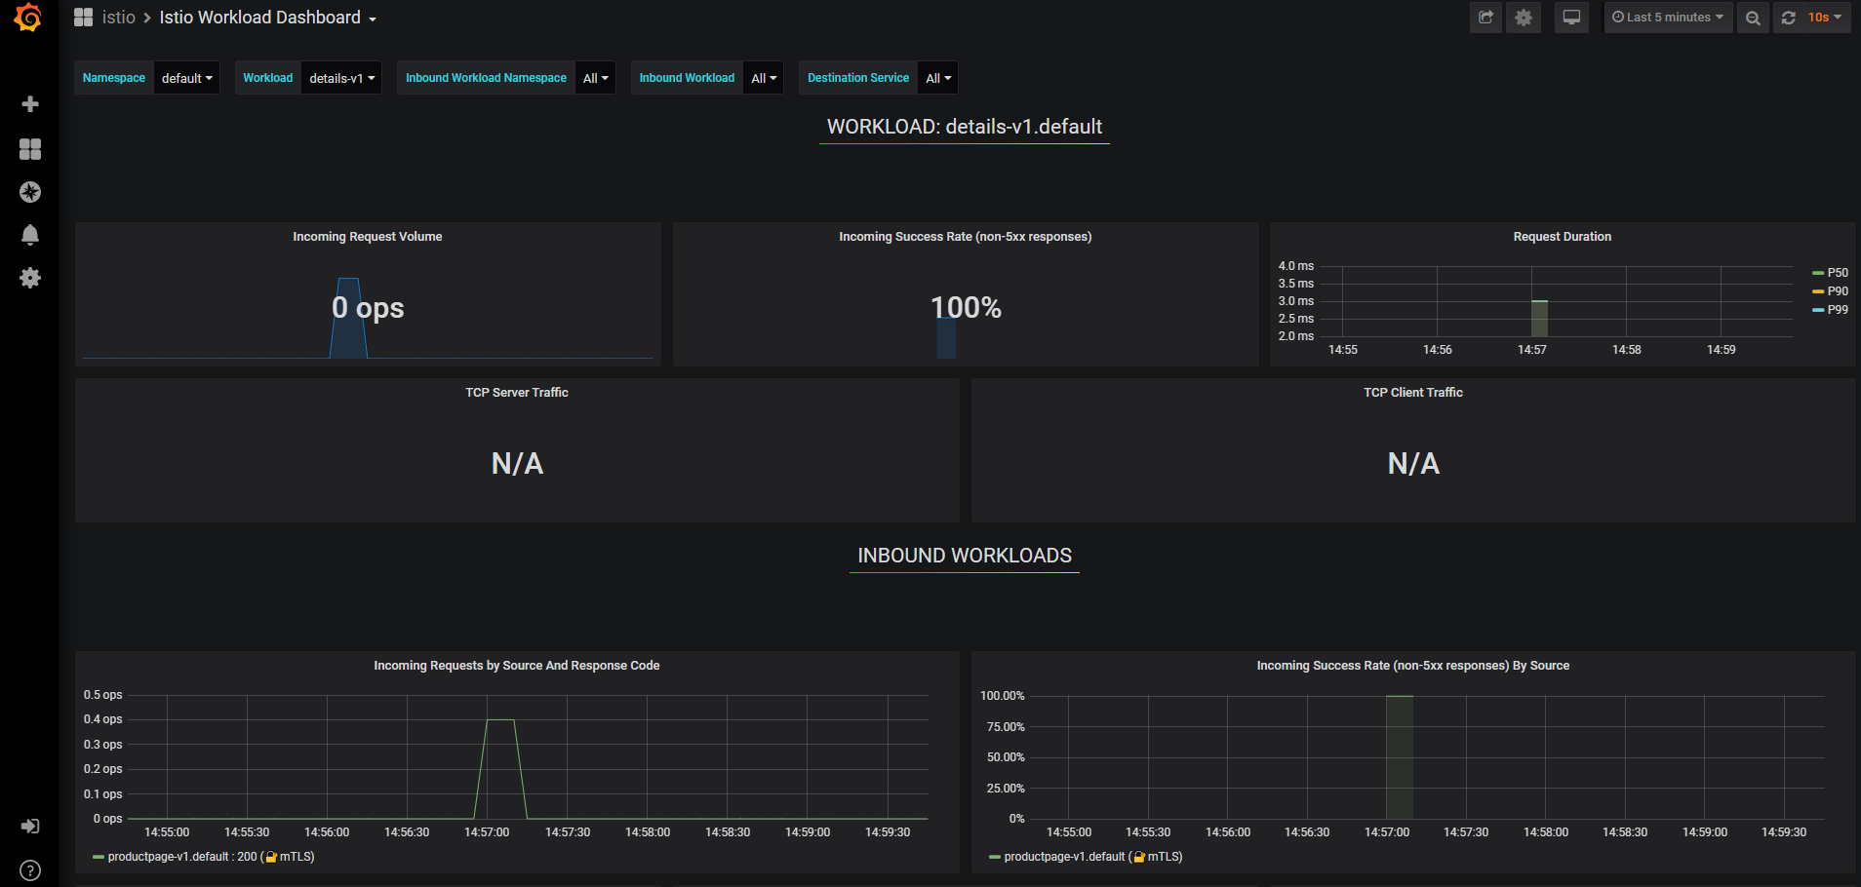The width and height of the screenshot is (1861, 887).
Task: Open the Request Duration panel title menu
Action: (1563, 237)
